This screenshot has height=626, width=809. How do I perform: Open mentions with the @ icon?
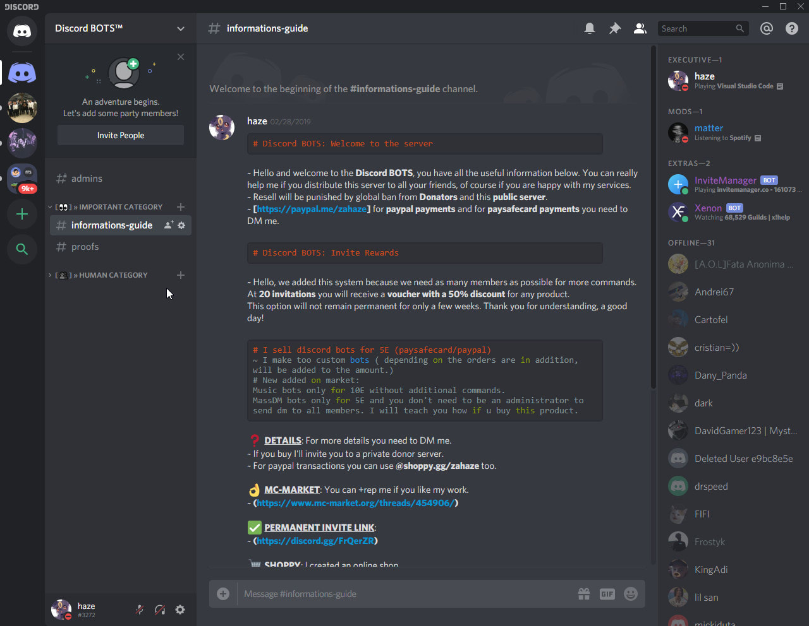pyautogui.click(x=767, y=28)
